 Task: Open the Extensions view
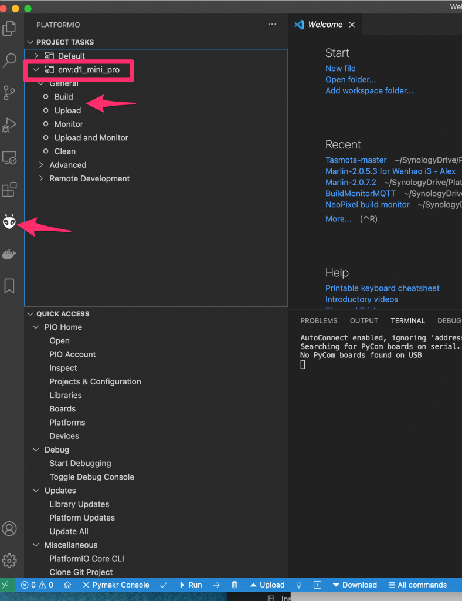pos(9,190)
